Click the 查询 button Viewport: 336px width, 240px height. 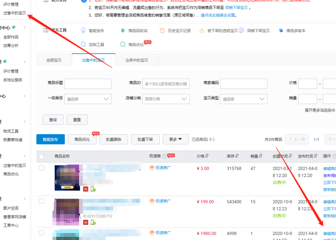pyautogui.click(x=53, y=119)
